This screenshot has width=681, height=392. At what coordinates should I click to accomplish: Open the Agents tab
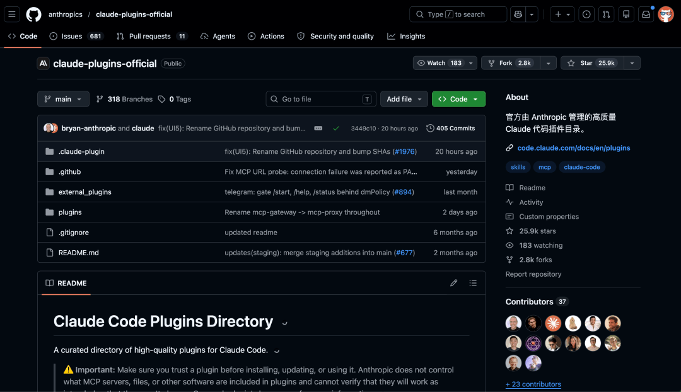[x=218, y=37]
